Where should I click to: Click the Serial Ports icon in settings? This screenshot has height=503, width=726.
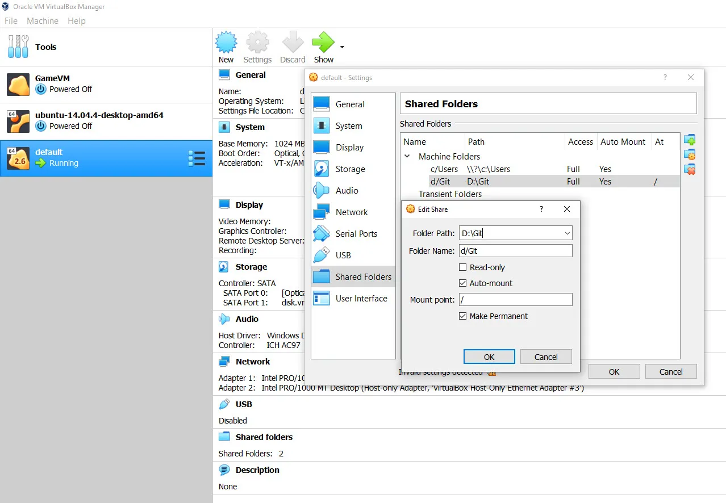point(322,233)
